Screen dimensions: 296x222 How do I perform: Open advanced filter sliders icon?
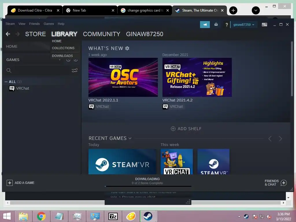[x=75, y=71]
